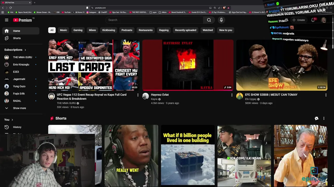This screenshot has height=187, width=334.
Task: Select the Mixes filter chip
Action: coord(92,30)
